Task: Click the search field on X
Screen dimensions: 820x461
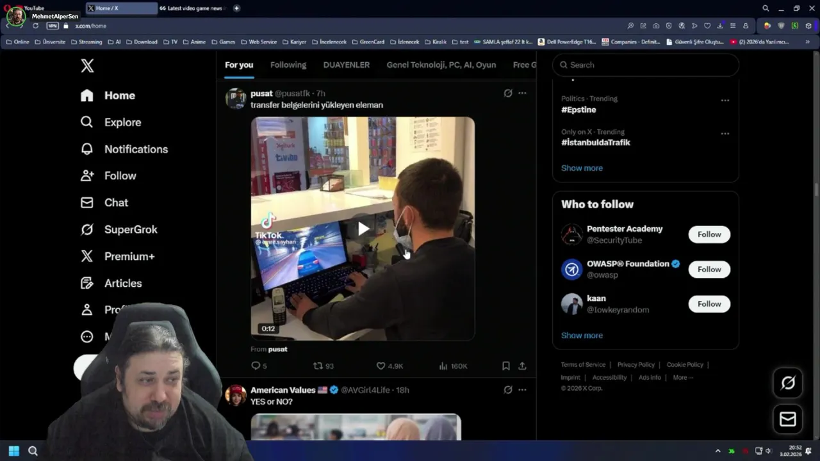Action: tap(646, 65)
